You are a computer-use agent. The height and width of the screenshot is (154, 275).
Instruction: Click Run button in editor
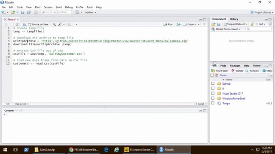click(168, 24)
